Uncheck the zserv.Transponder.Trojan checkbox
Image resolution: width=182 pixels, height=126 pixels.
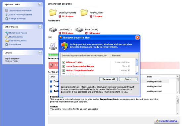point(64,66)
